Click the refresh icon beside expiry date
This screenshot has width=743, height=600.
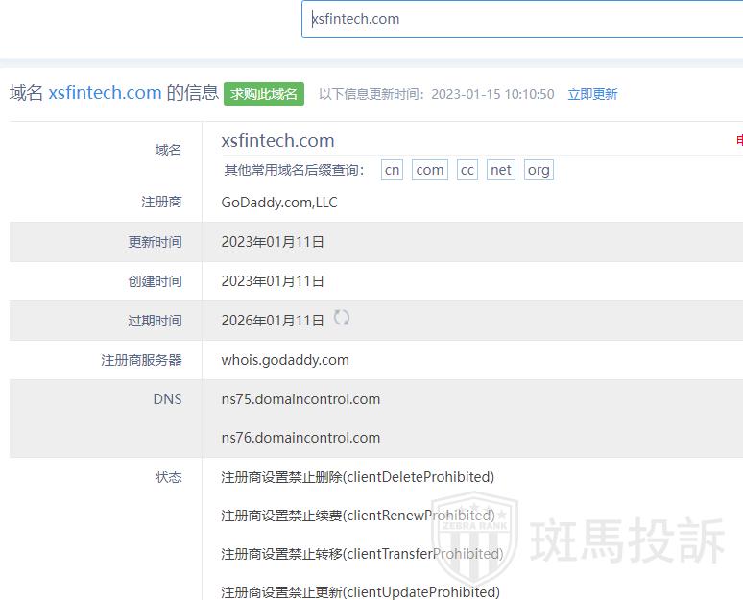(x=341, y=317)
